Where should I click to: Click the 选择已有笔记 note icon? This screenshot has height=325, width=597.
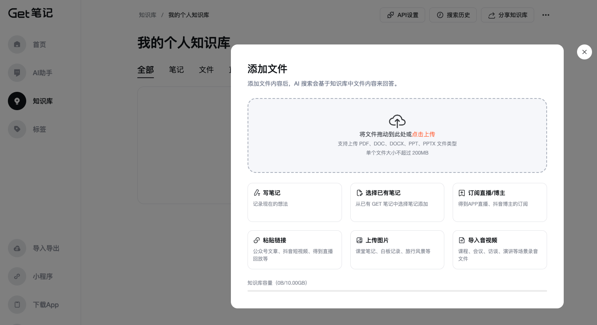(359, 192)
